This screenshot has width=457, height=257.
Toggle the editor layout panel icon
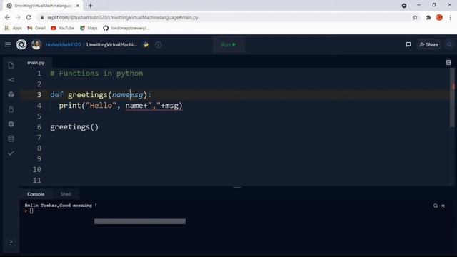click(x=448, y=63)
